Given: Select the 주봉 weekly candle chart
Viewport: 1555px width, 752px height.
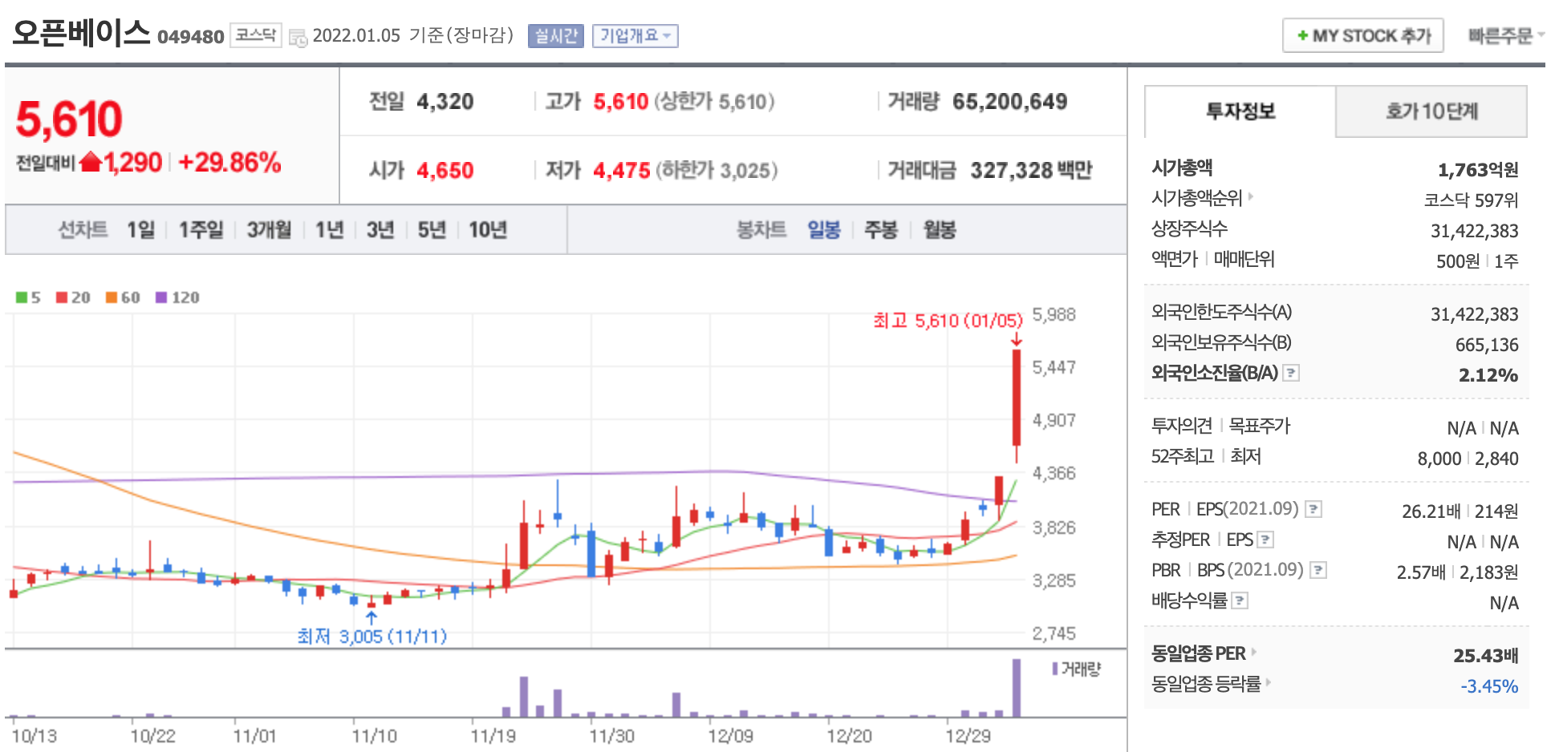Looking at the screenshot, I should coord(881,230).
